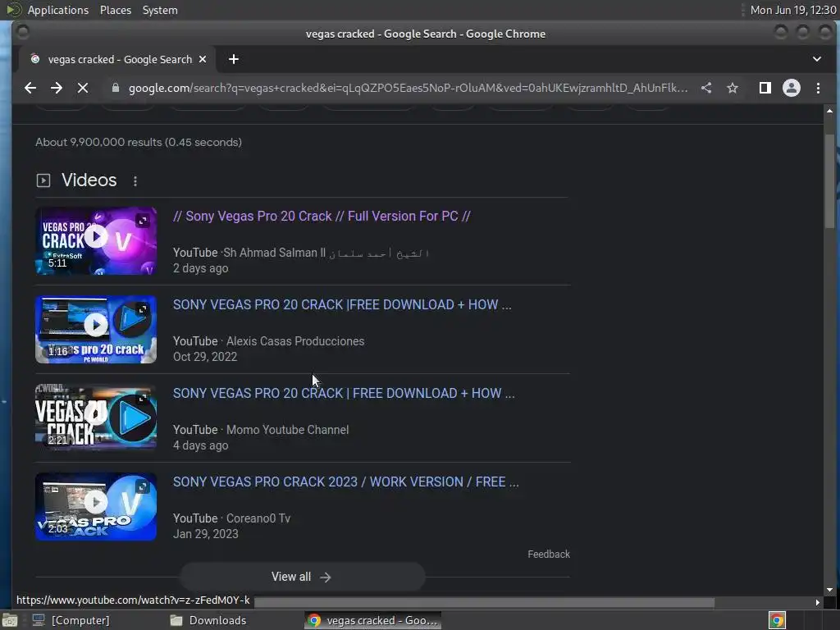Click the scrollbar down arrow
The image size is (840, 630).
click(829, 590)
